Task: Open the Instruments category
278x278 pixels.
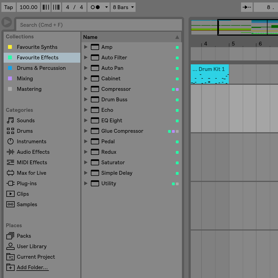Action: coord(42,141)
